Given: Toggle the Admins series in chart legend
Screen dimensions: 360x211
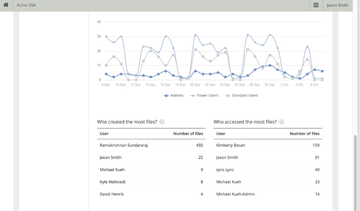Looking at the screenshot, I should 174,96.
